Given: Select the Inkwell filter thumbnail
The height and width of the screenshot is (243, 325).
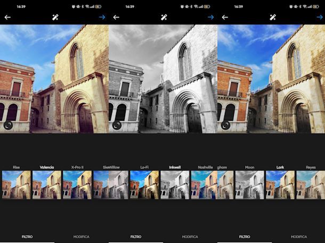Looking at the screenshot, I should point(175,185).
